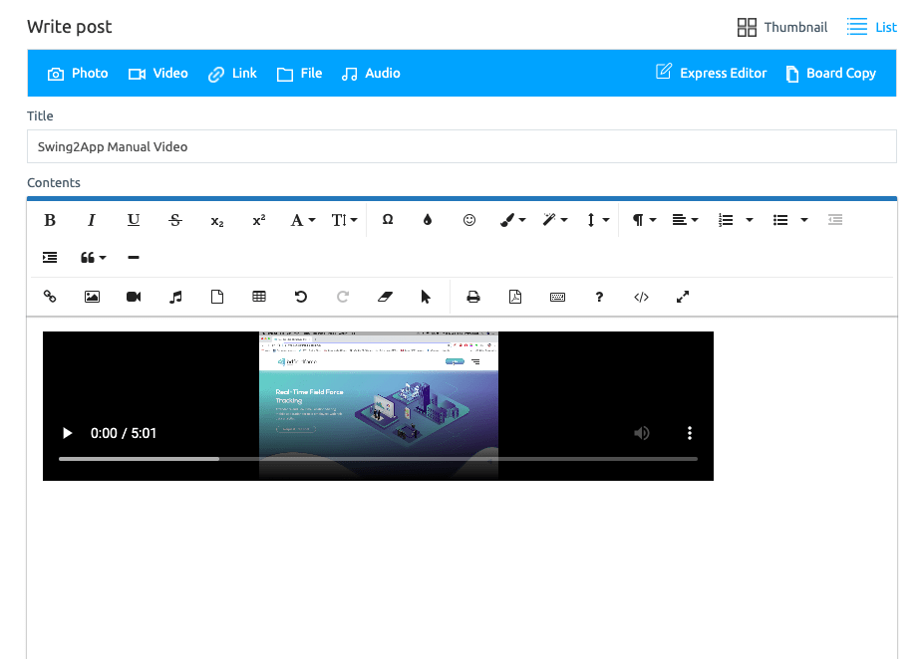Insert special character with Omega icon
Screen dimensions: 924x659
pos(388,220)
